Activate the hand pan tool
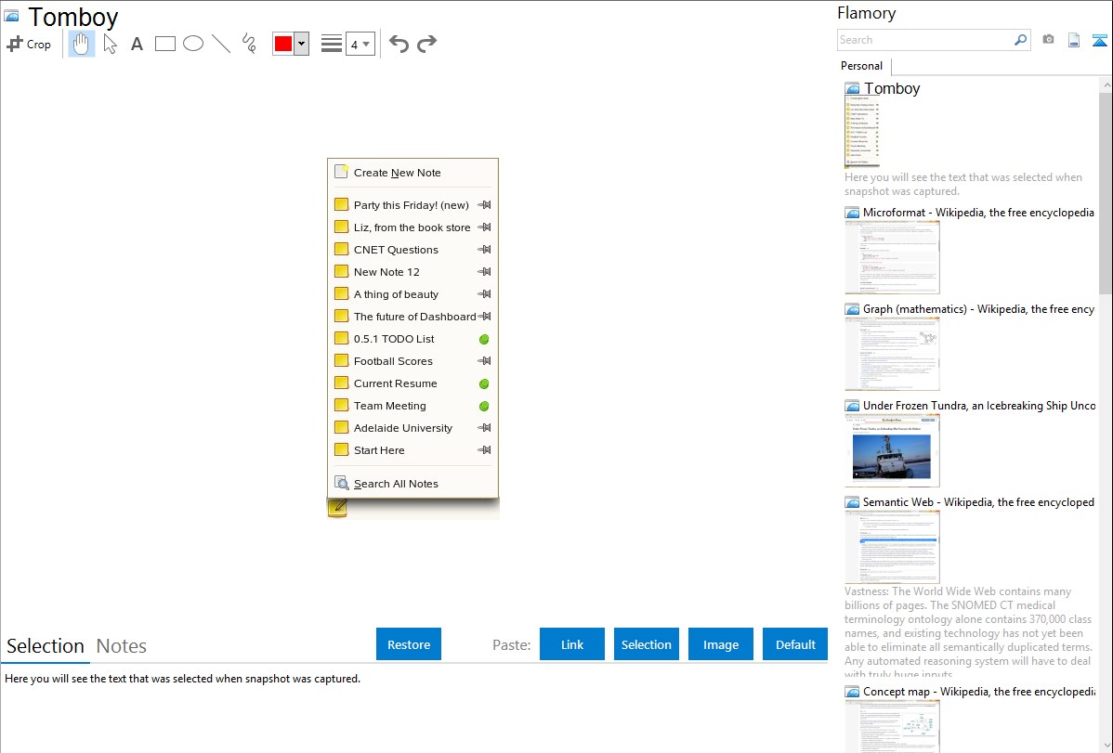The height and width of the screenshot is (753, 1113). point(82,44)
